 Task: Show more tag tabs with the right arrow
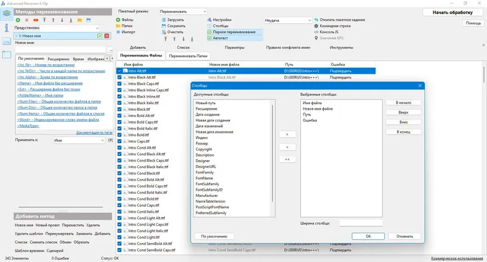(x=112, y=58)
